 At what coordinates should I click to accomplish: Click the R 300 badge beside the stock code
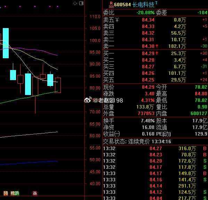(x=111, y=5)
